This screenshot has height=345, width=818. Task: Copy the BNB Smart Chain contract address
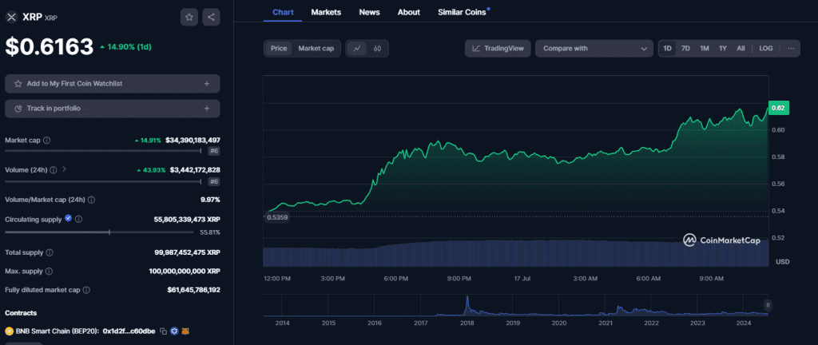(162, 331)
